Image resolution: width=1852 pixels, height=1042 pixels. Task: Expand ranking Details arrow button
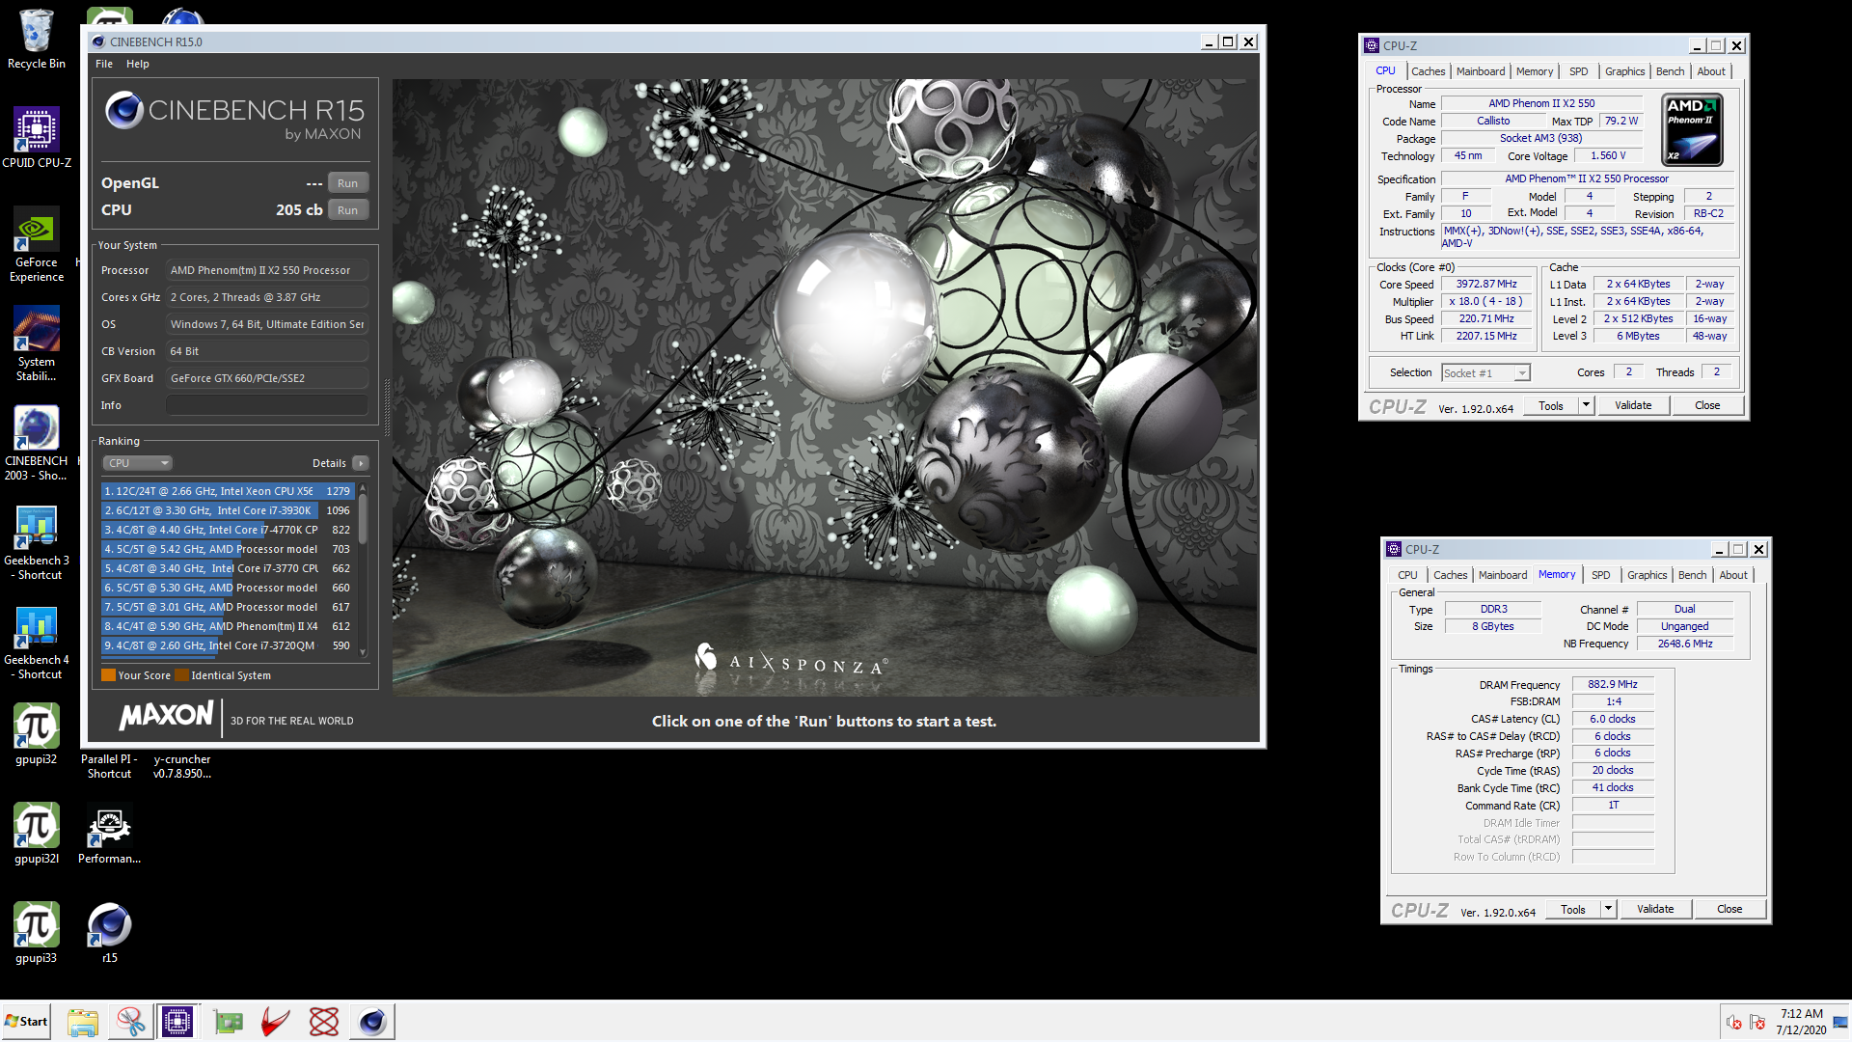(361, 463)
